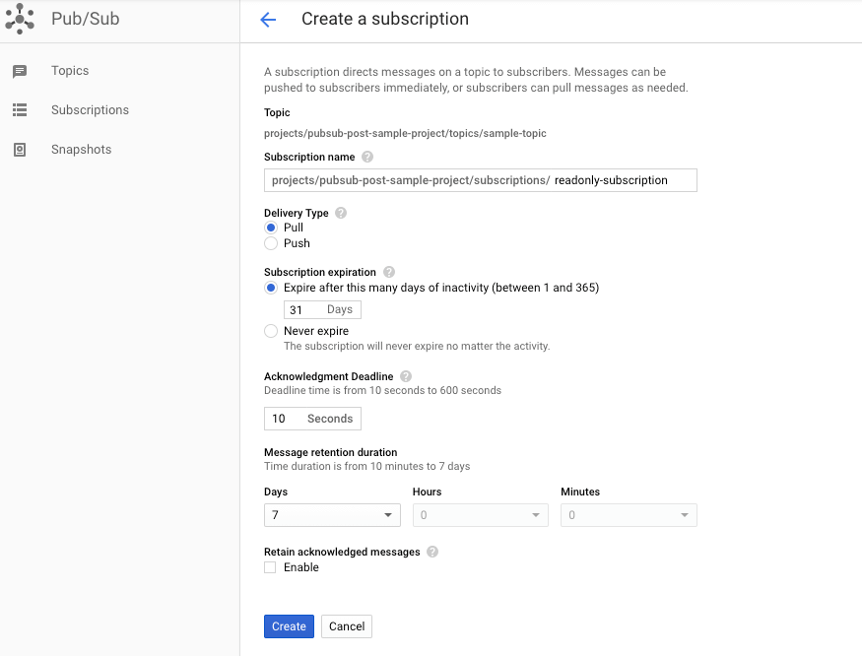The width and height of the screenshot is (862, 656).
Task: Open Subscriptions in the sidebar
Action: 91,110
